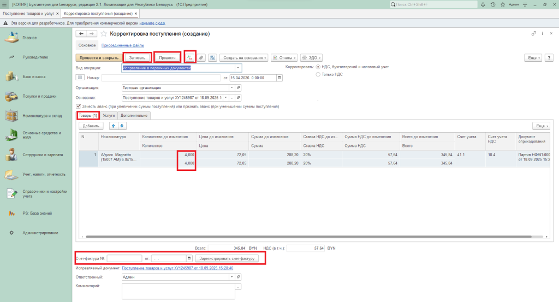Expand the 'Вид операции' dropdown list

238,68
